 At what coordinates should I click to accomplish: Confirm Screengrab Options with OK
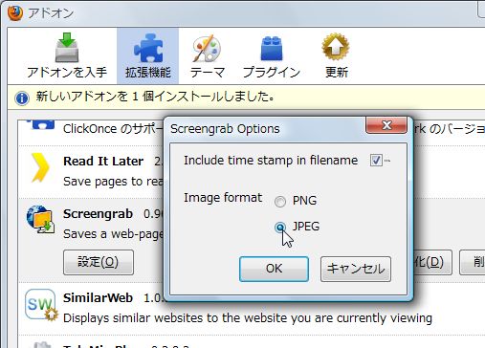coord(274,269)
